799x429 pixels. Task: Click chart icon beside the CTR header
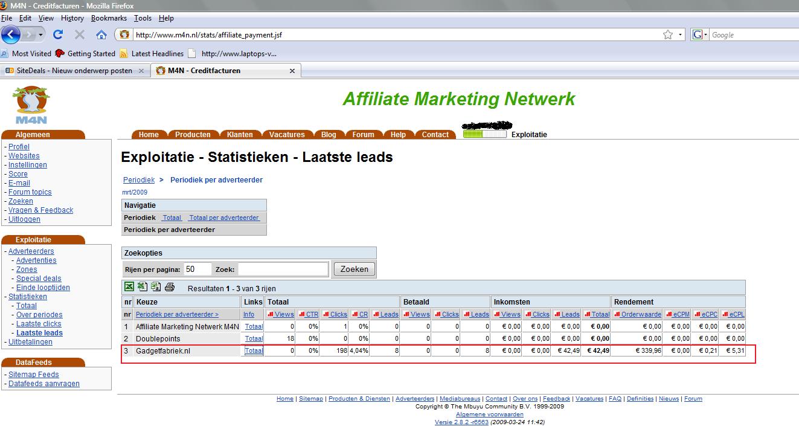coord(301,314)
